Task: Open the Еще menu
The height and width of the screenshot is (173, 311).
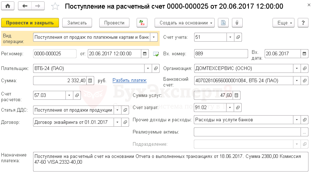Action: pos(284,23)
